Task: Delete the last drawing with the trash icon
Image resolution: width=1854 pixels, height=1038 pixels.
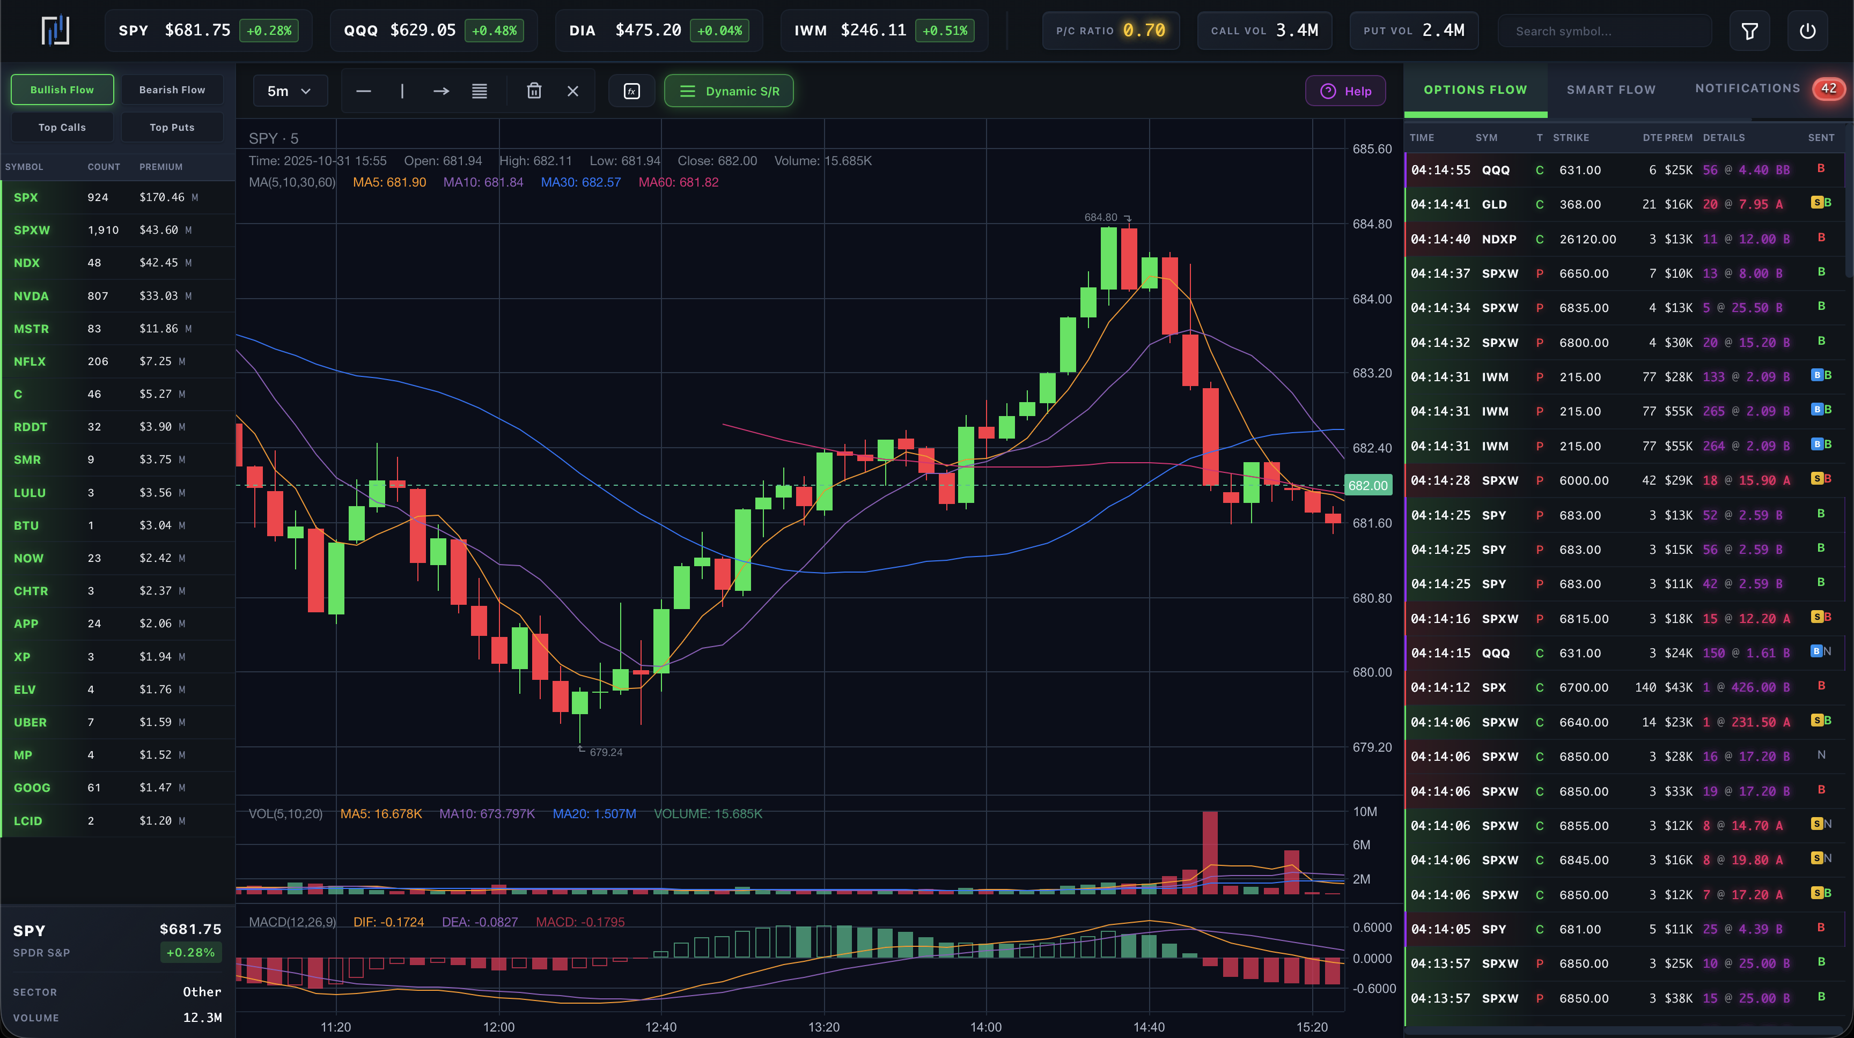Action: (534, 91)
